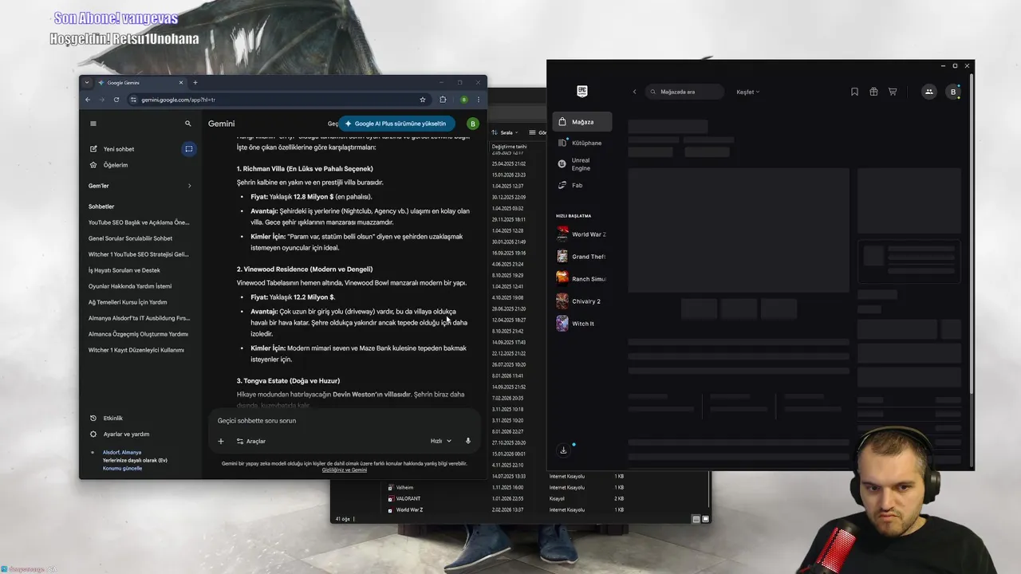The width and height of the screenshot is (1021, 574).
Task: Open Epic wishlist bookmark icon
Action: (854, 92)
